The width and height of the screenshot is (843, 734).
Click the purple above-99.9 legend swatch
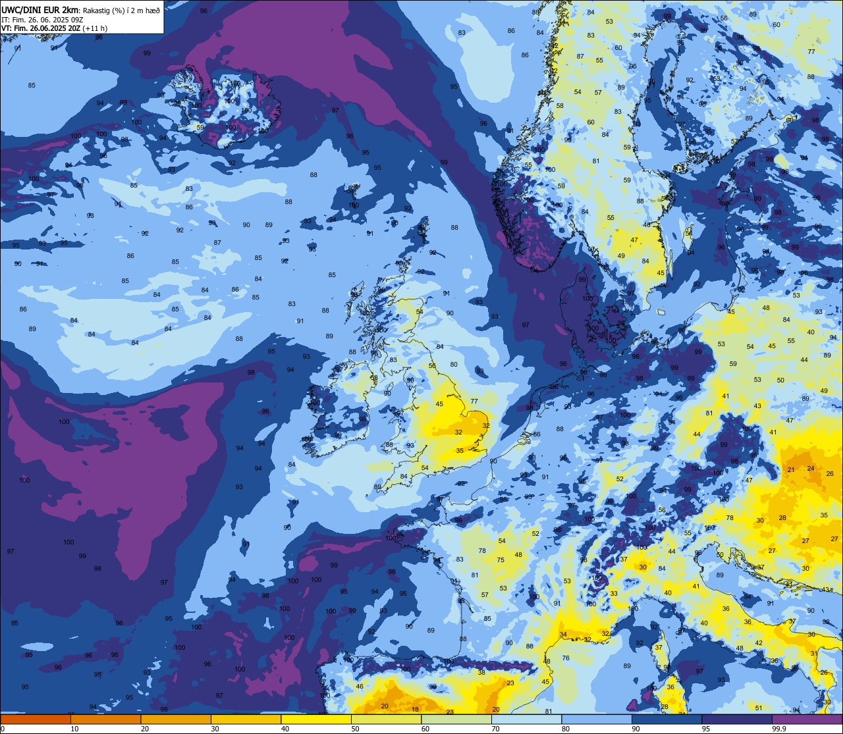[x=807, y=720]
